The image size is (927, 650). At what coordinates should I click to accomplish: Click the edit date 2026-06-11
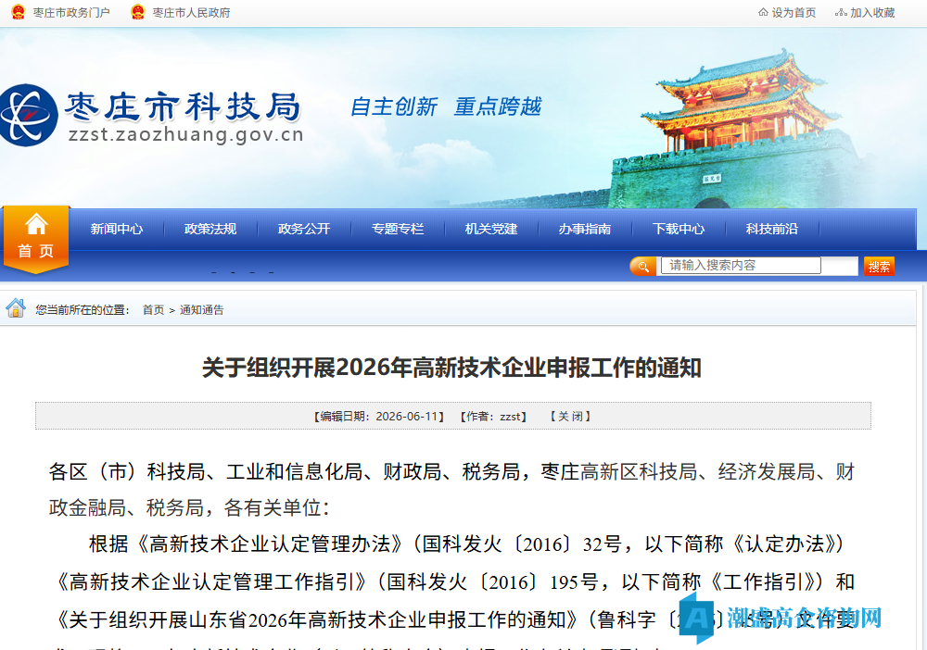pos(407,417)
